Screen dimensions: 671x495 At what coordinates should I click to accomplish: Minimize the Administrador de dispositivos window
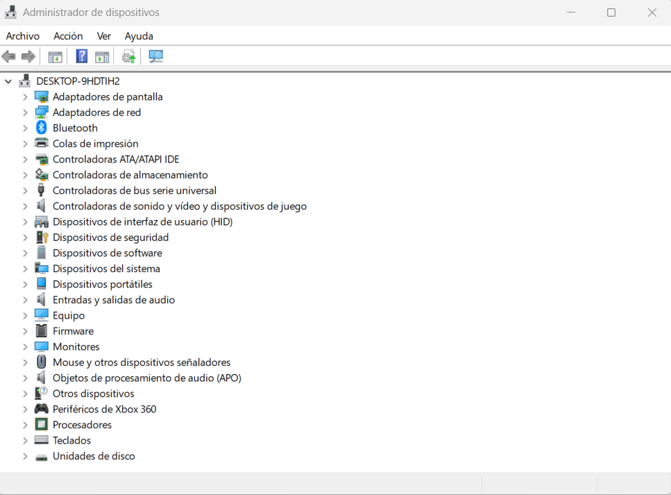[571, 12]
